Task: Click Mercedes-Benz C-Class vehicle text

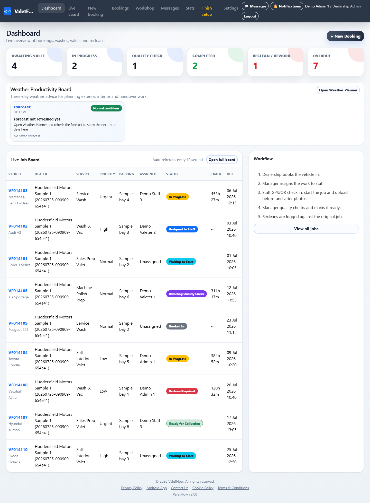Action: tap(18, 200)
